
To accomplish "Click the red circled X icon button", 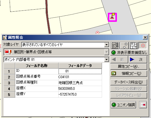I will click(x=143, y=45).
